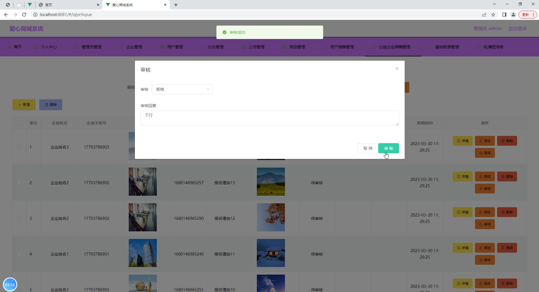539x292 pixels.
Task: Click 修改 for row 3
Action: [x=485, y=212]
